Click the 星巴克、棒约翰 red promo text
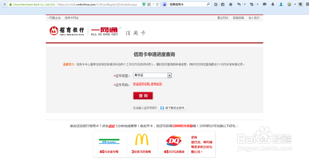Viewport: 309px width, 159px height. coord(201,142)
